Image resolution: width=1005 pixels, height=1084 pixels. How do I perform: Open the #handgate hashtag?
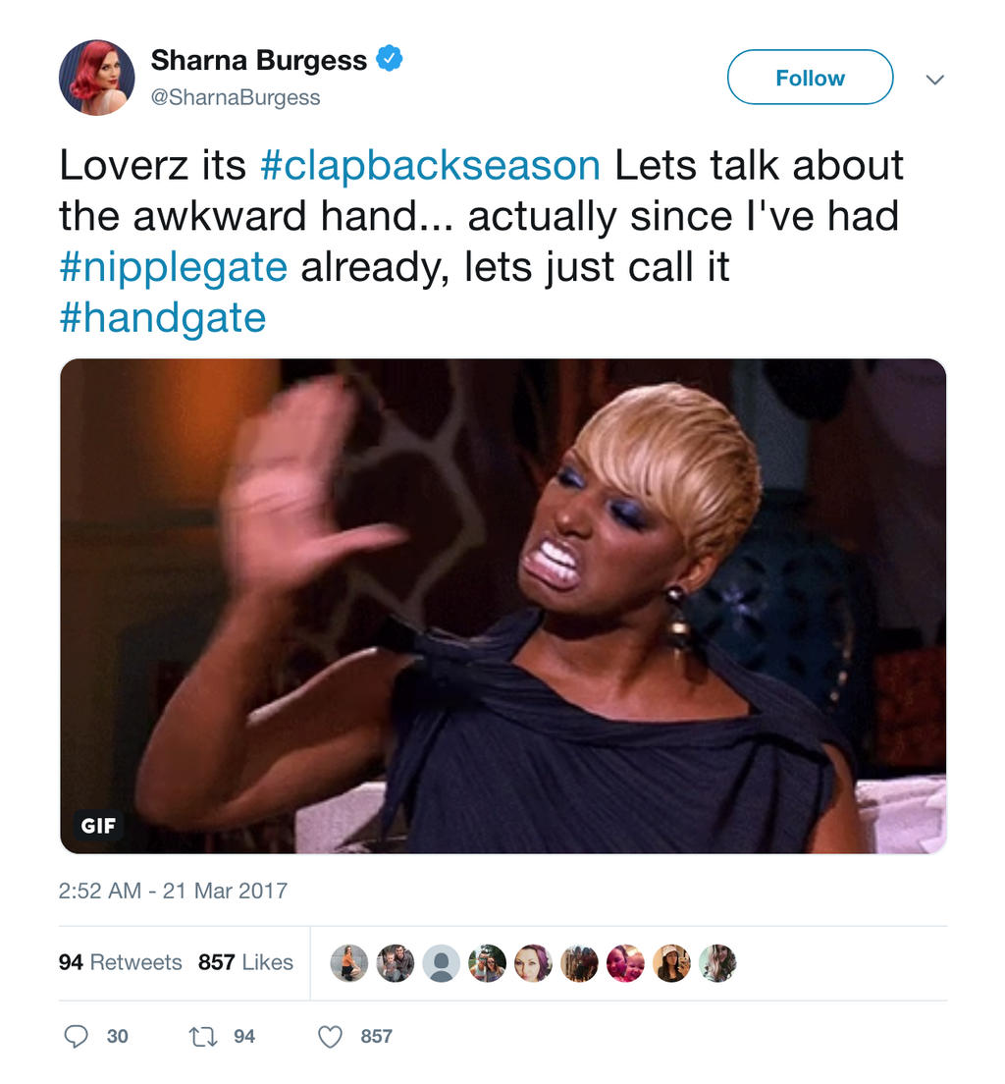tap(163, 317)
